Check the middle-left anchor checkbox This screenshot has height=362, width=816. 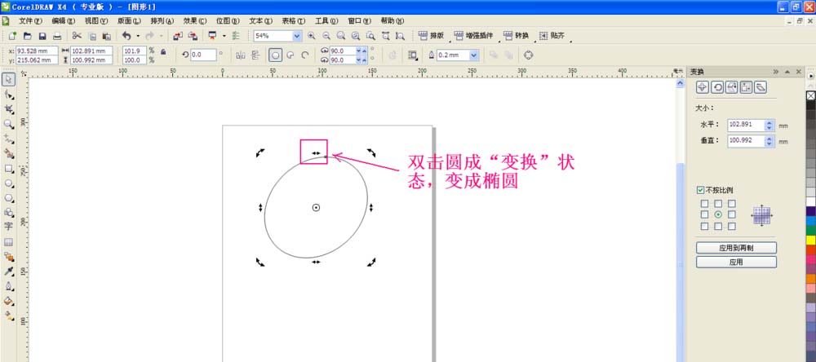(x=705, y=214)
